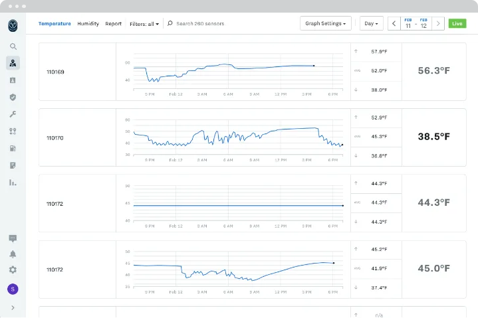Expand the sidebar with the bottom chevron
Image resolution: width=478 pixels, height=318 pixels.
pos(13,307)
